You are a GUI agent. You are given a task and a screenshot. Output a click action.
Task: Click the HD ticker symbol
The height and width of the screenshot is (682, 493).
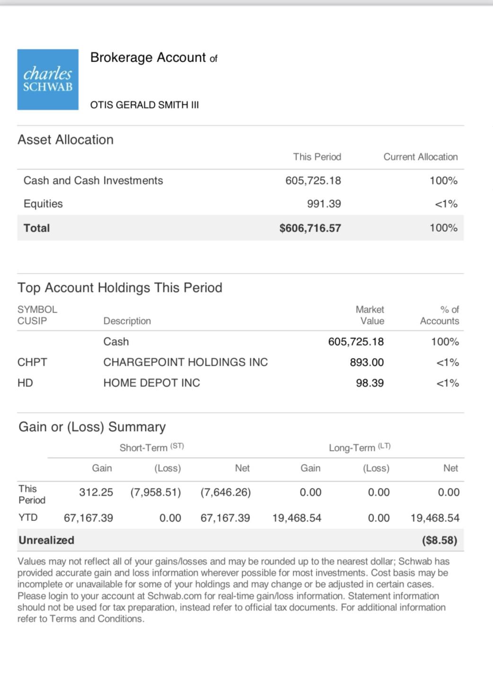click(x=25, y=383)
